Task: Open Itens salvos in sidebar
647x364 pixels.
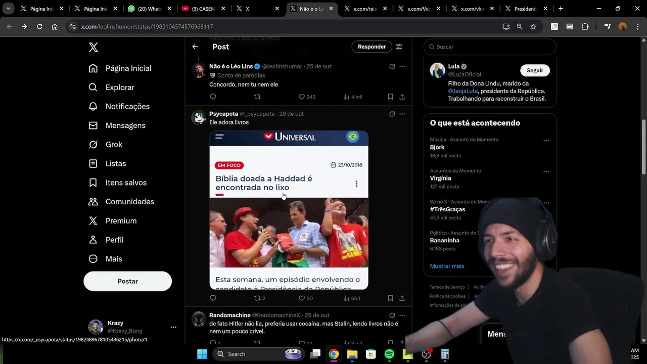Action: point(118,183)
